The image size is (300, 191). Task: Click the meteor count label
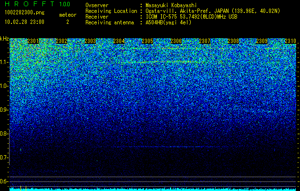click(x=68, y=15)
